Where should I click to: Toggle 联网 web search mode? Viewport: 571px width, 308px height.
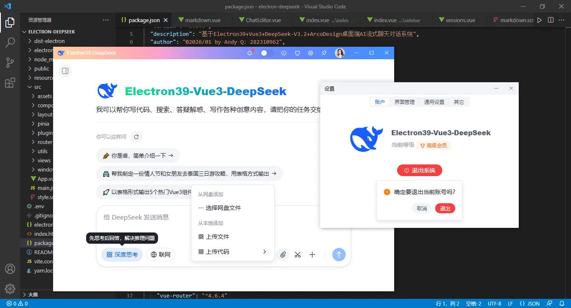161,255
